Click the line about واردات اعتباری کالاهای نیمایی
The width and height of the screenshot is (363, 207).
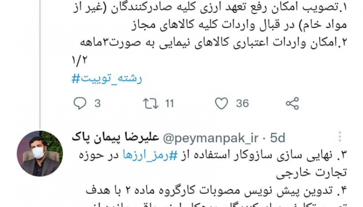point(214,43)
